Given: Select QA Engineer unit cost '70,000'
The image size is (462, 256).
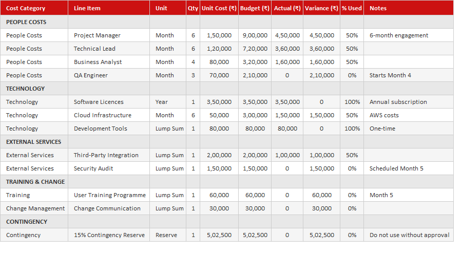Looking at the screenshot, I should (219, 75).
